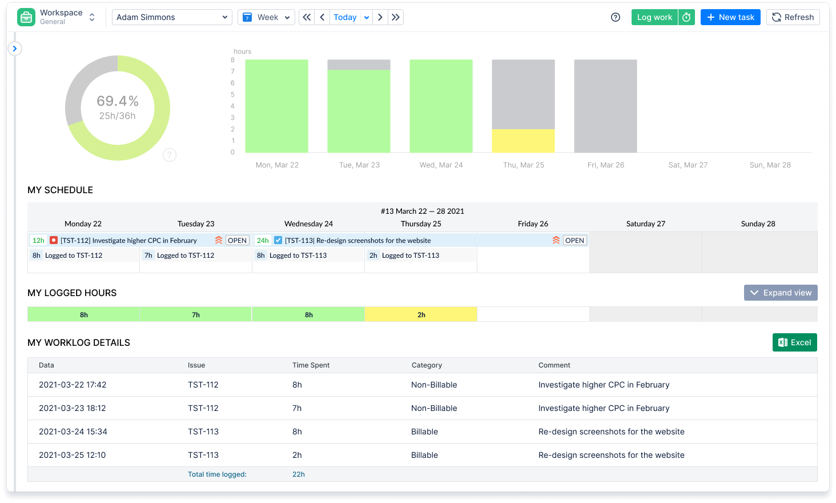
Task: Click the 69.4% completion donut chart
Action: coord(117,107)
